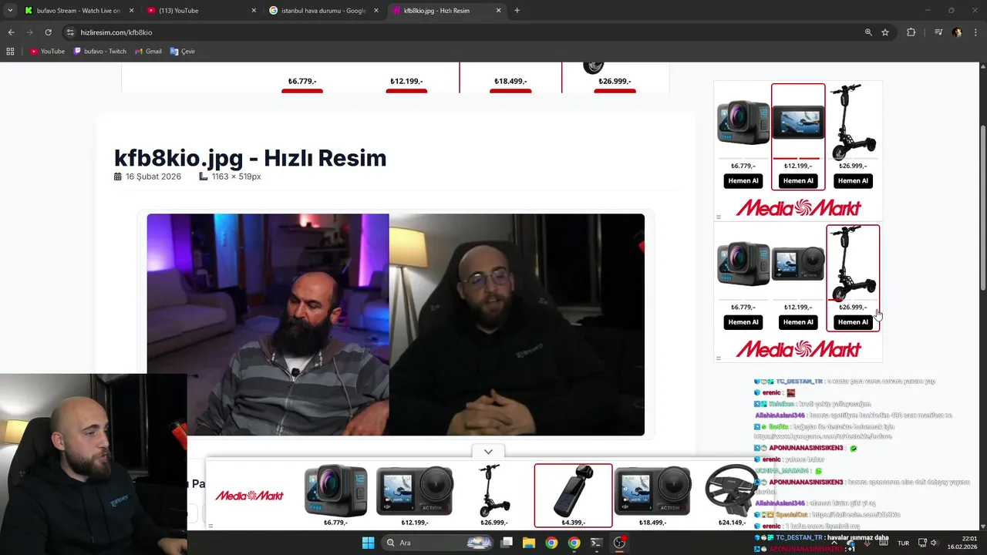The height and width of the screenshot is (555, 987).
Task: Close the (113) YouTube tab
Action: [254, 11]
